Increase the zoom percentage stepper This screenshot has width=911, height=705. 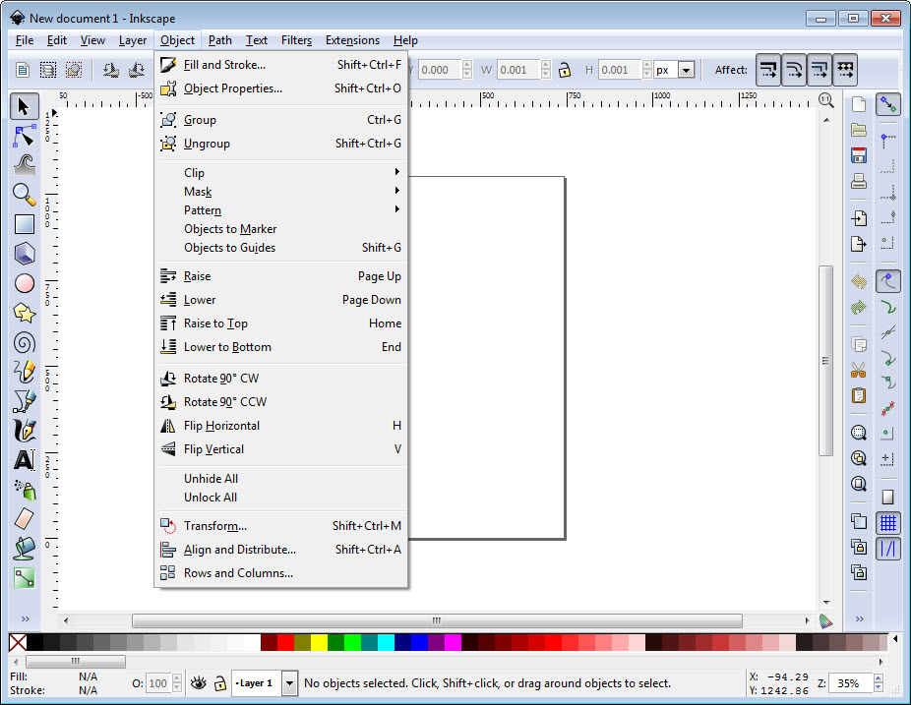tap(879, 678)
